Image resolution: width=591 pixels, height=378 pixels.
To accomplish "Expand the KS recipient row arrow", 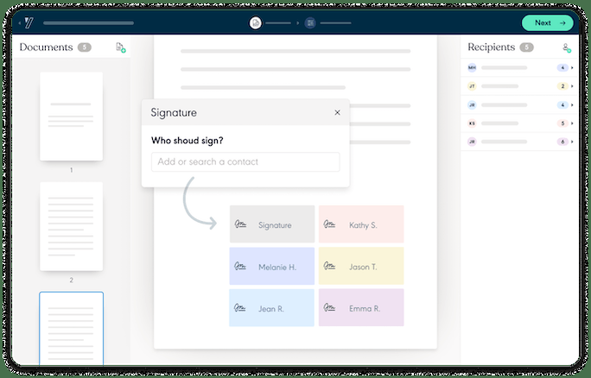I will tap(572, 123).
